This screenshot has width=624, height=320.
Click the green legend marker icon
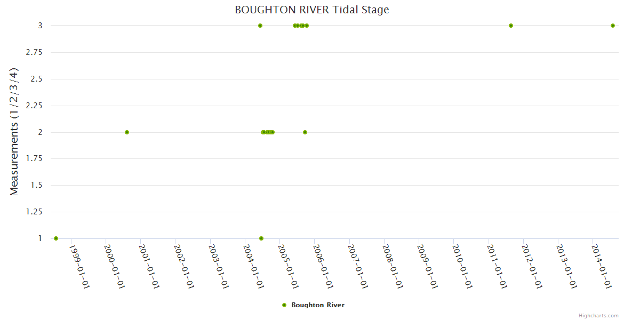click(x=284, y=305)
